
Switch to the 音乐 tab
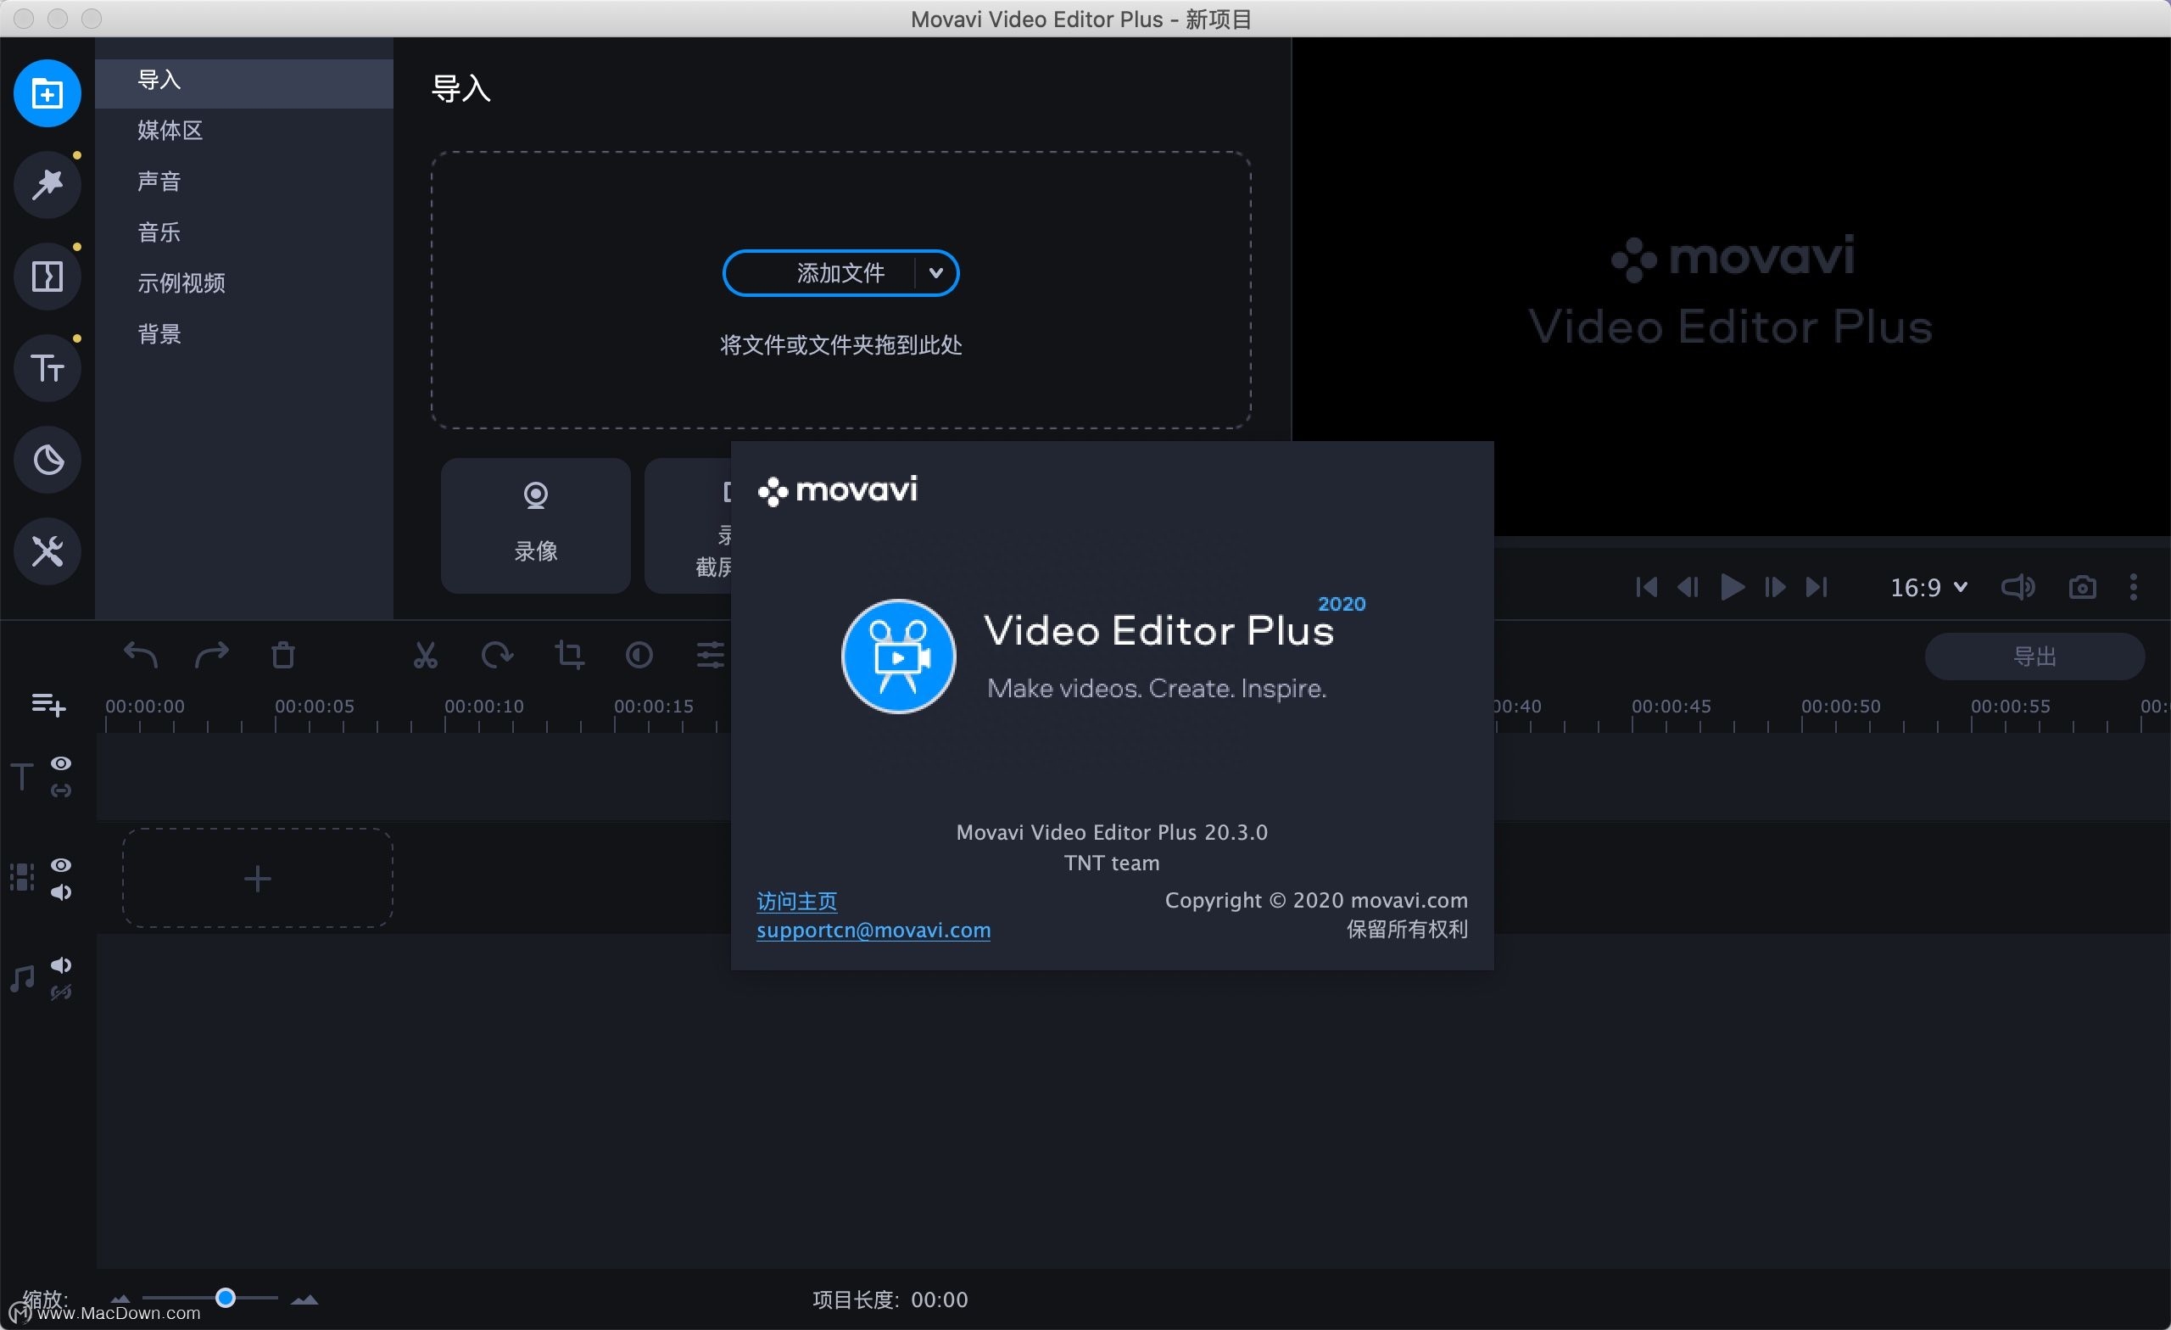click(159, 232)
